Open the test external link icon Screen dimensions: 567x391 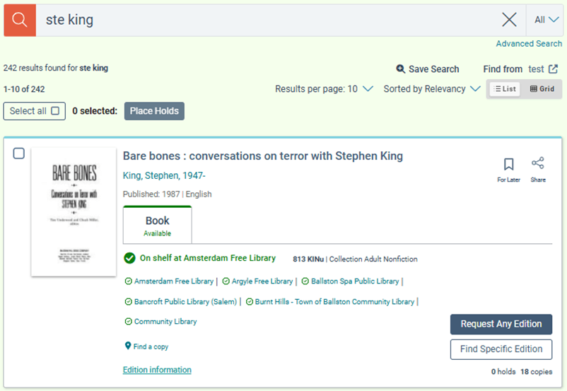(x=554, y=69)
